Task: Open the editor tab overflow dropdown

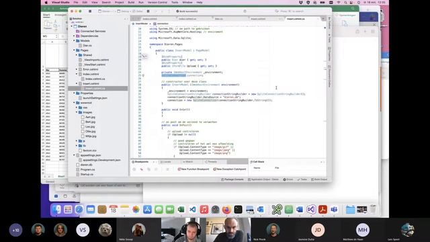Action: point(323,19)
